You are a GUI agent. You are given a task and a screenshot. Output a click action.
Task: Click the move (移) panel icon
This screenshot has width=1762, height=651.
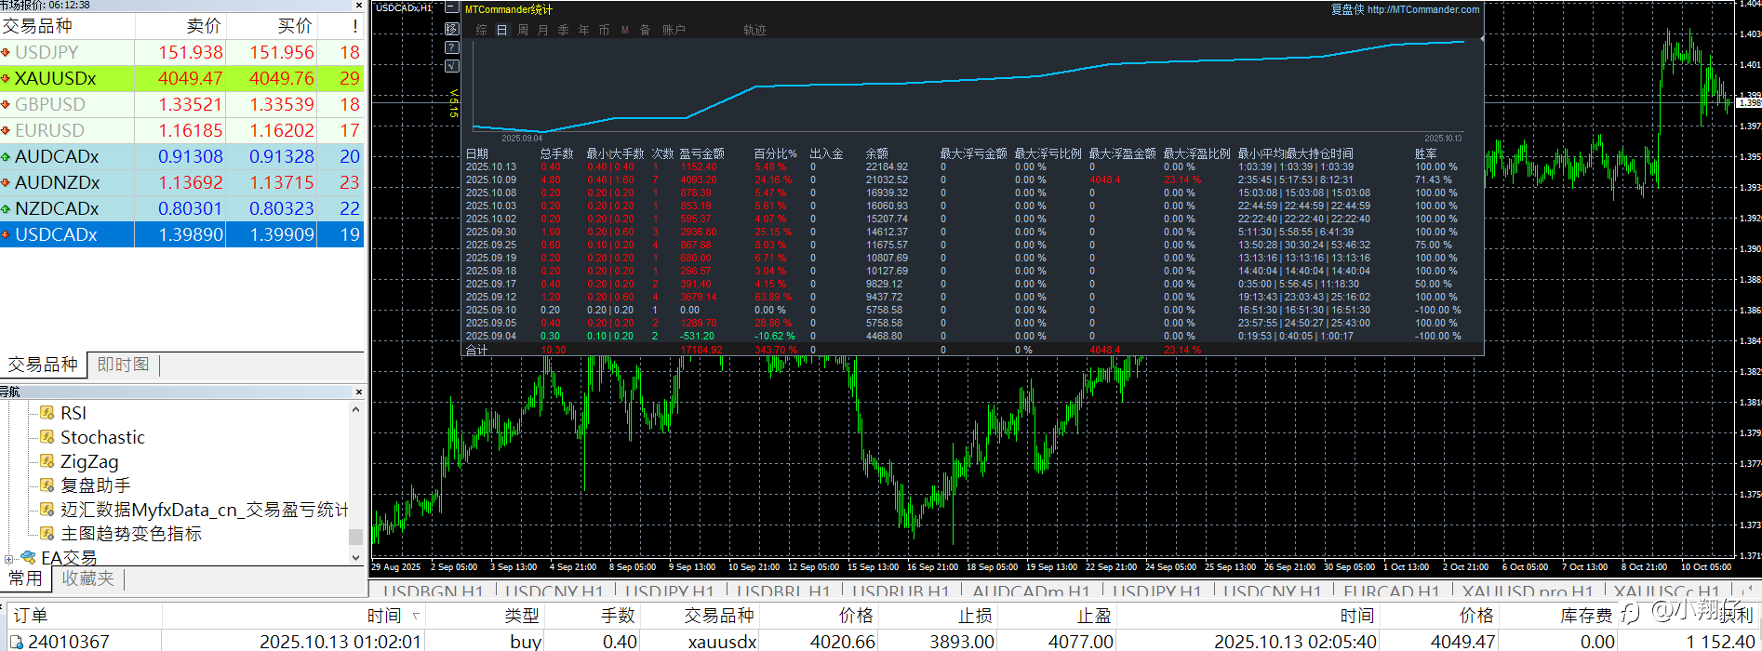tap(452, 29)
